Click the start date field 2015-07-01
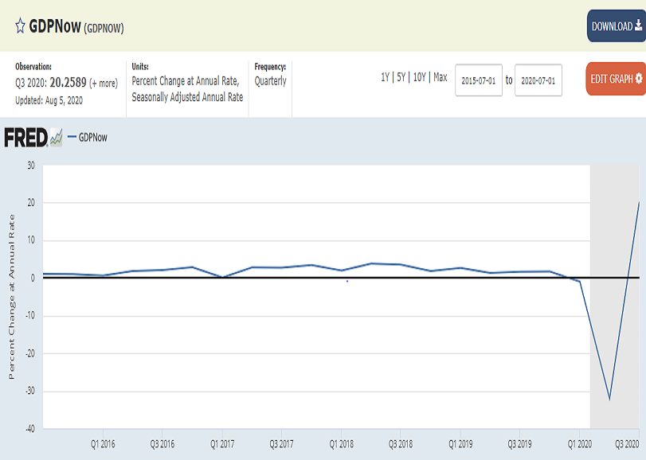 pyautogui.click(x=479, y=80)
